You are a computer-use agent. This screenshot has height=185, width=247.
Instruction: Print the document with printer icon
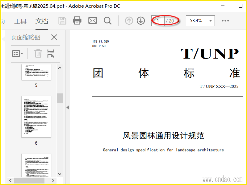pyautogui.click(x=77, y=21)
